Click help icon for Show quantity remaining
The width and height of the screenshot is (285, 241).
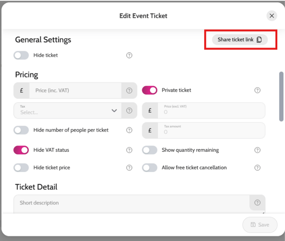click(257, 150)
